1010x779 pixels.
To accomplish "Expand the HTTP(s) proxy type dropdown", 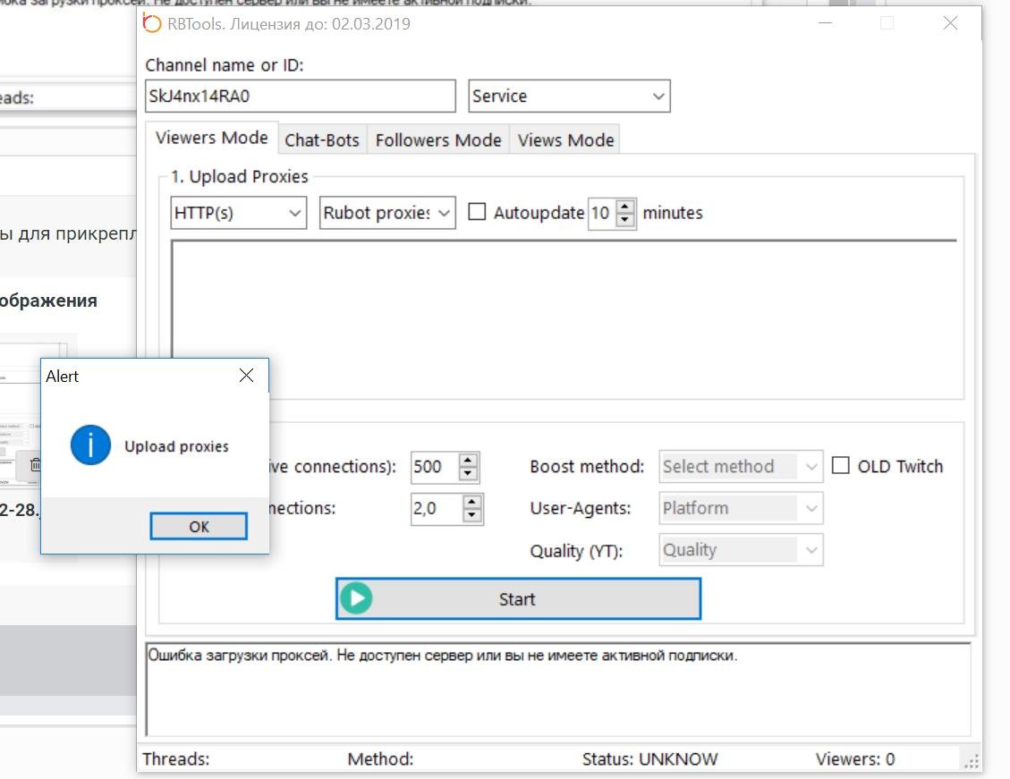I will (238, 213).
